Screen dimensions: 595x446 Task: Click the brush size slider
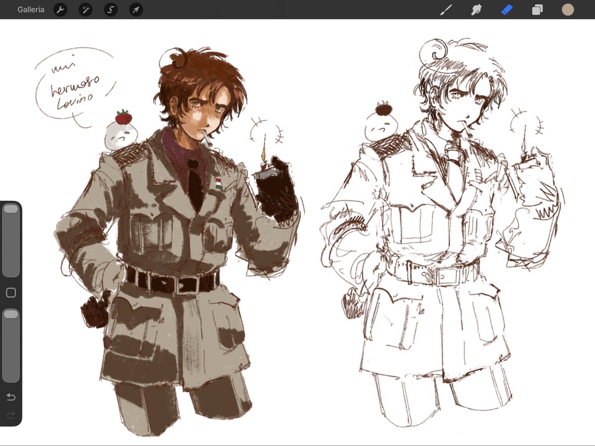[11, 240]
